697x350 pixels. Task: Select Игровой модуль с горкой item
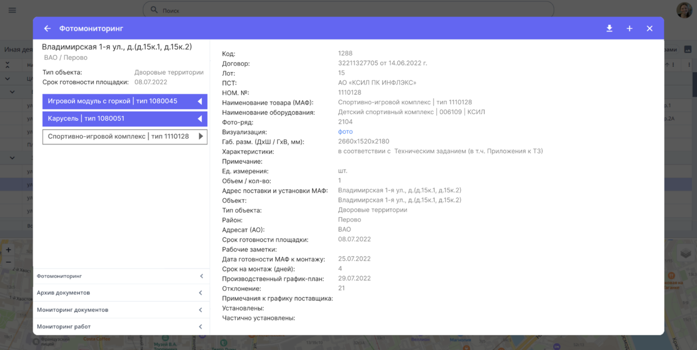pos(125,101)
